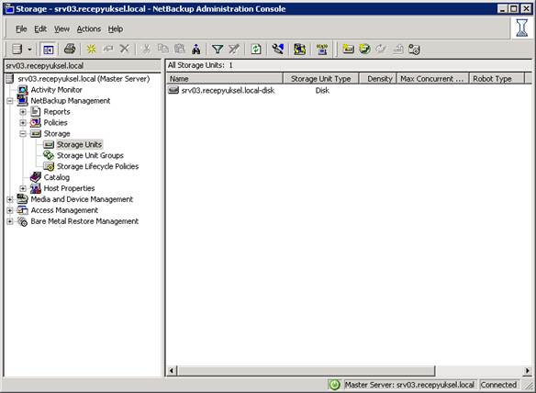Viewport: 536px width, 393px height.
Task: Expand the Reports tree node
Action: pyautogui.click(x=23, y=112)
